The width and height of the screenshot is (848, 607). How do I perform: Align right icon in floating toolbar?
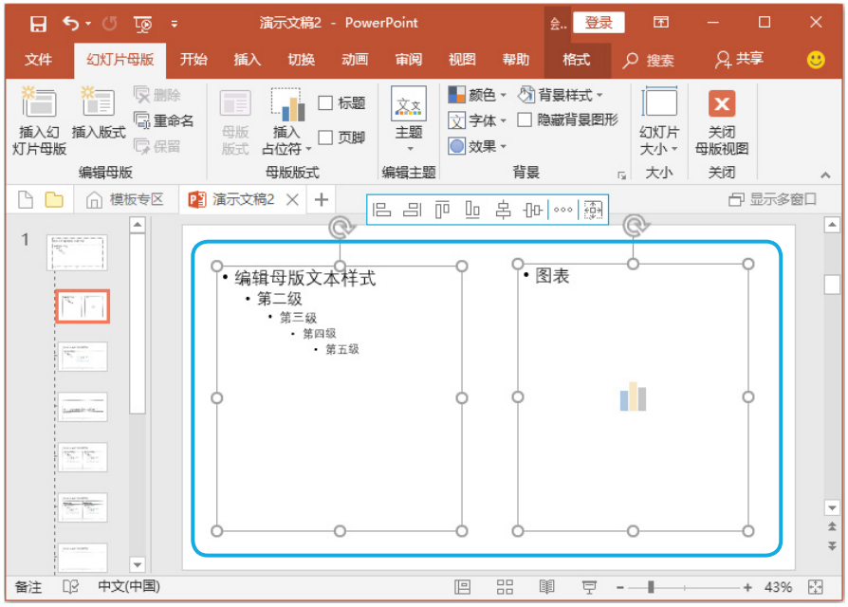pyautogui.click(x=412, y=210)
